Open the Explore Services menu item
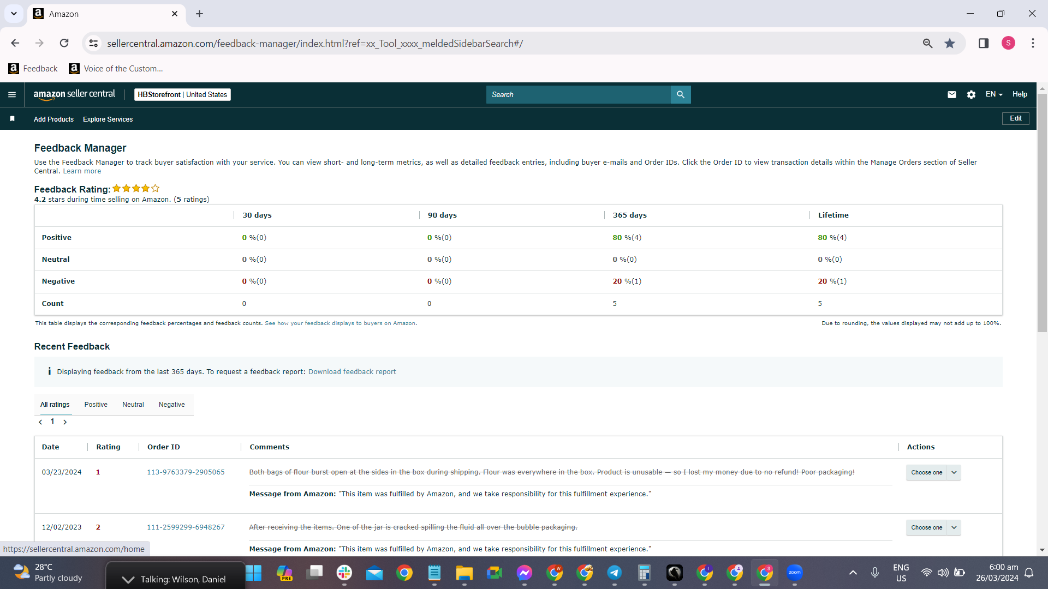The image size is (1048, 589). coord(108,119)
